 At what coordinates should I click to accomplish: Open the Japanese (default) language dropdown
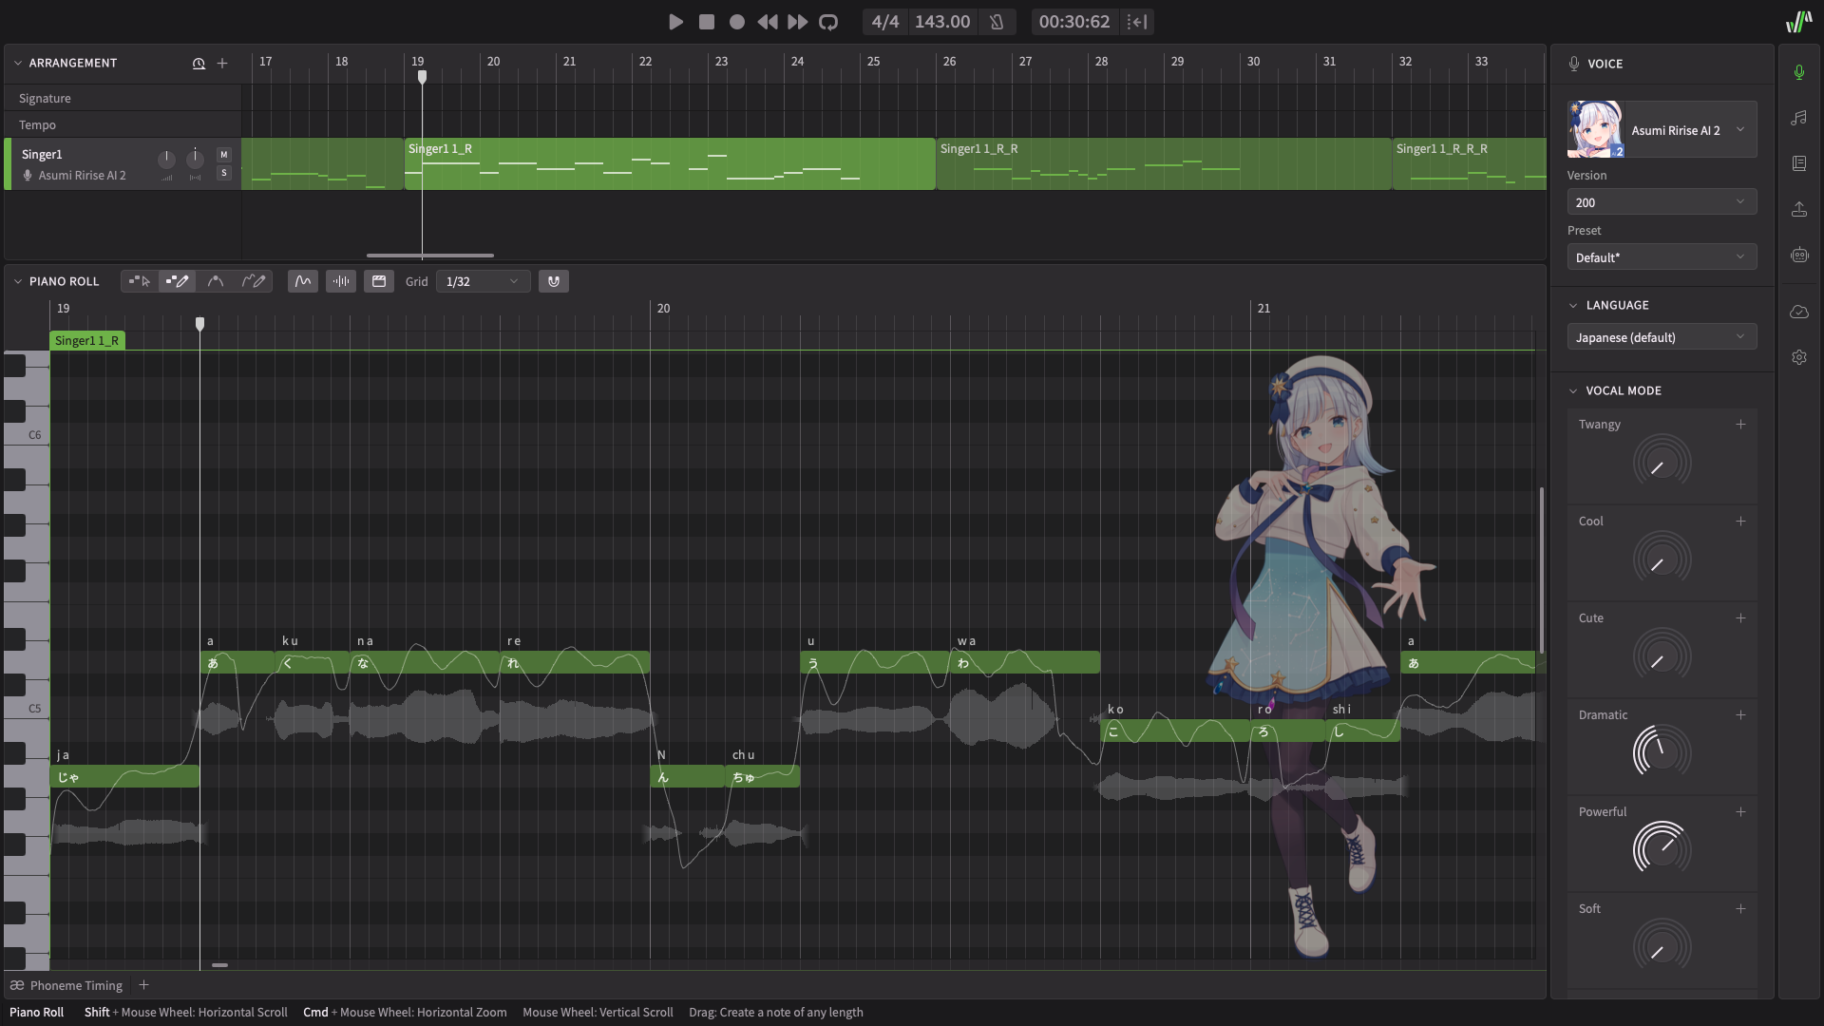pyautogui.click(x=1661, y=337)
